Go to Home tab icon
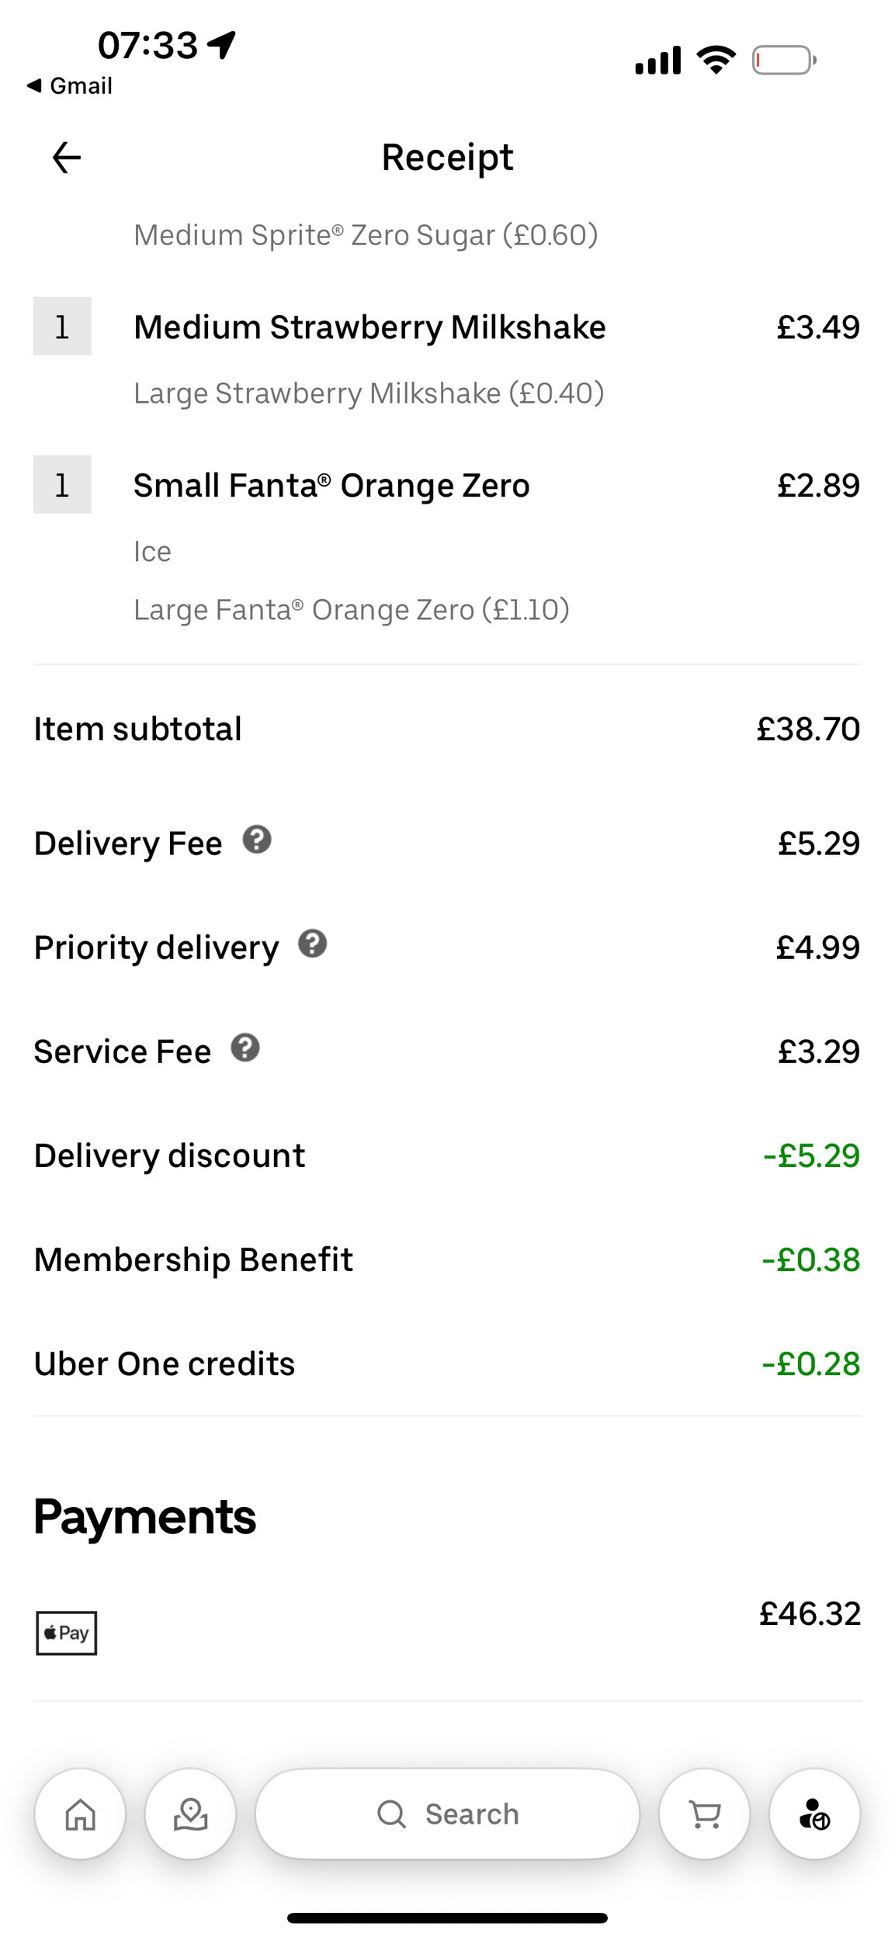 [x=80, y=1814]
